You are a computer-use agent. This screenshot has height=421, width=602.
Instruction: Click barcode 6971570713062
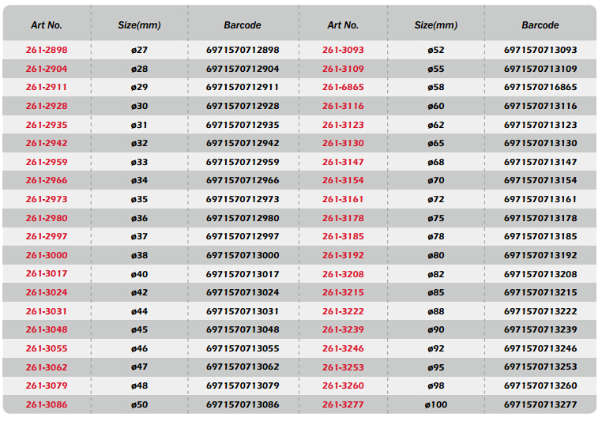tap(243, 366)
